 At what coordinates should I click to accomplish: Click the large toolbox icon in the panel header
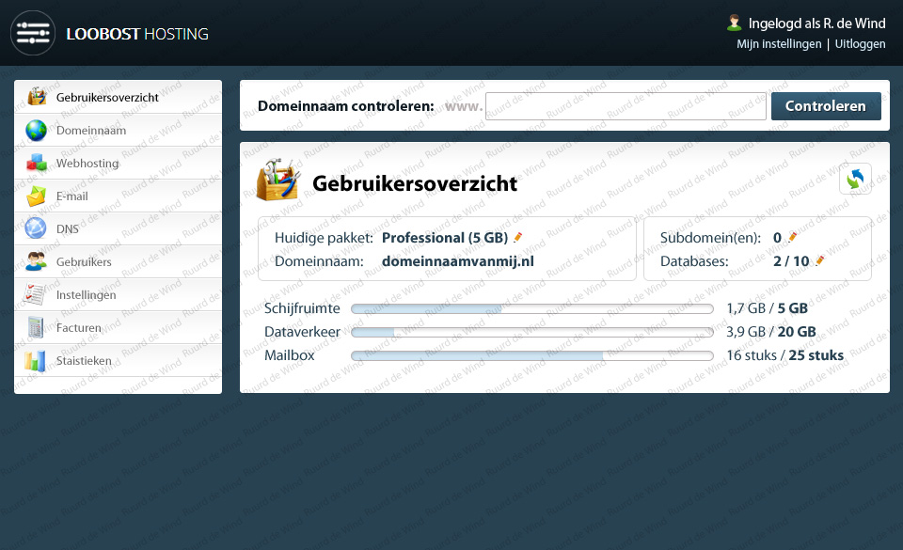coord(278,181)
